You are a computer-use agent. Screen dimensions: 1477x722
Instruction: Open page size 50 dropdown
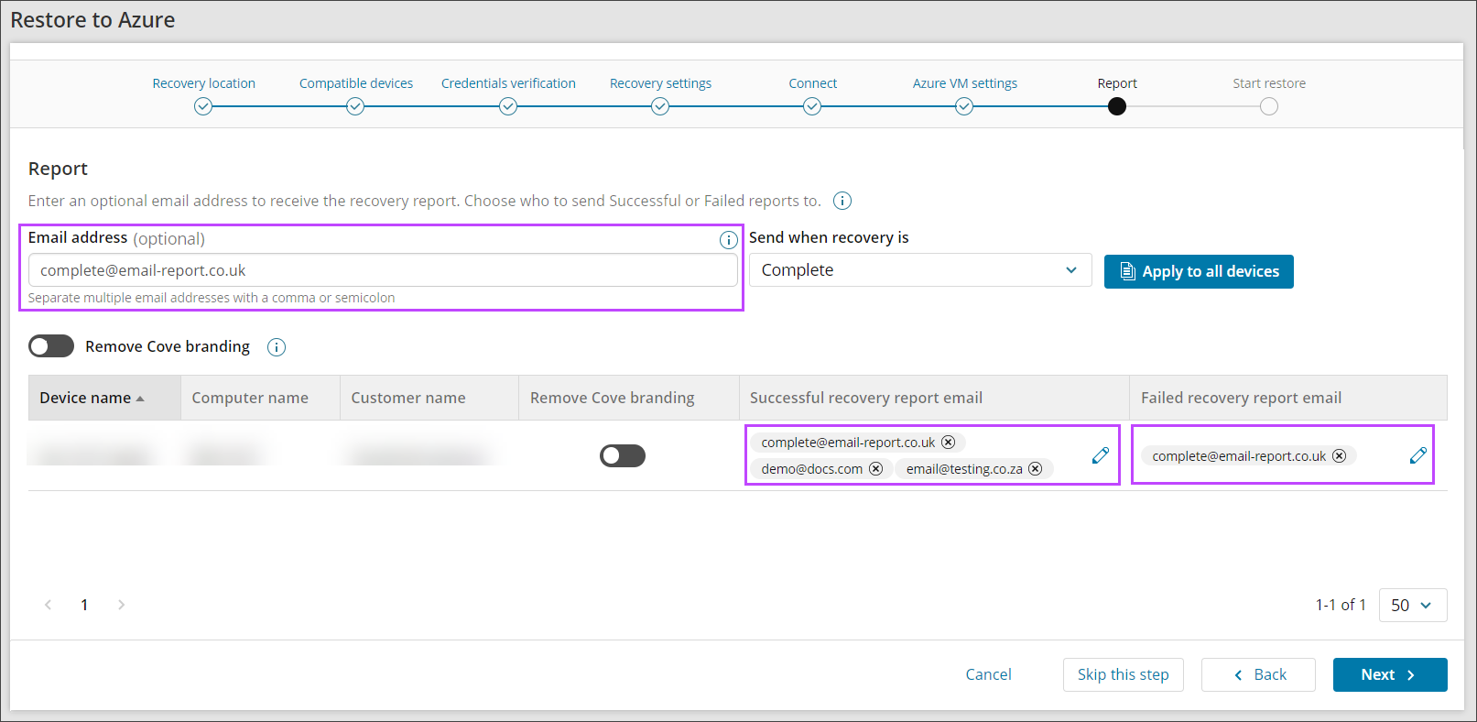(x=1412, y=605)
